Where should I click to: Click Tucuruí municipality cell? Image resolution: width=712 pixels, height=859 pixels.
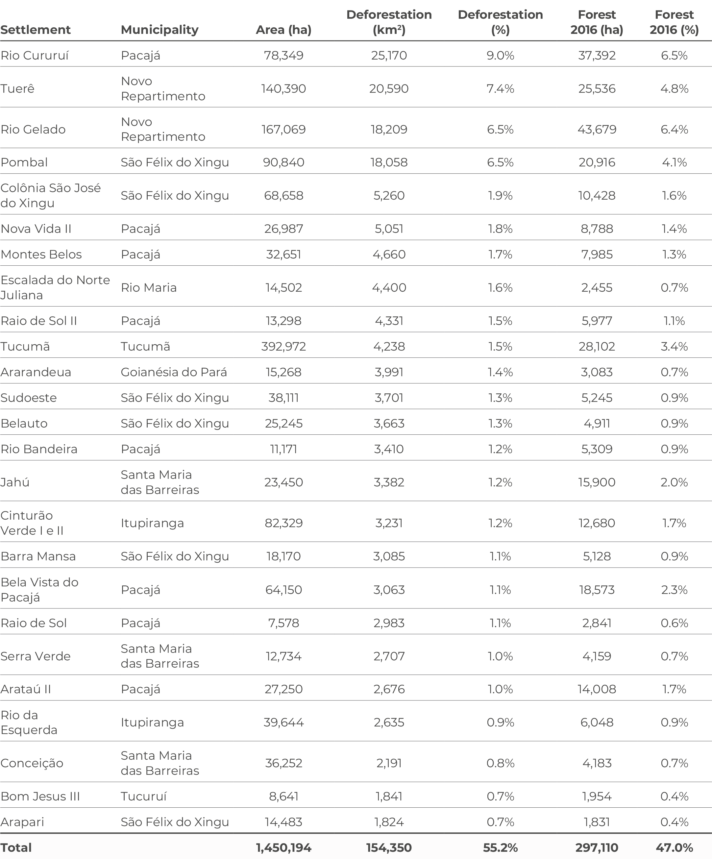(143, 797)
